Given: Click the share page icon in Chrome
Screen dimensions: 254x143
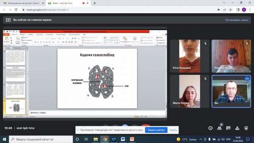Looking at the screenshot, I should coord(225,10).
